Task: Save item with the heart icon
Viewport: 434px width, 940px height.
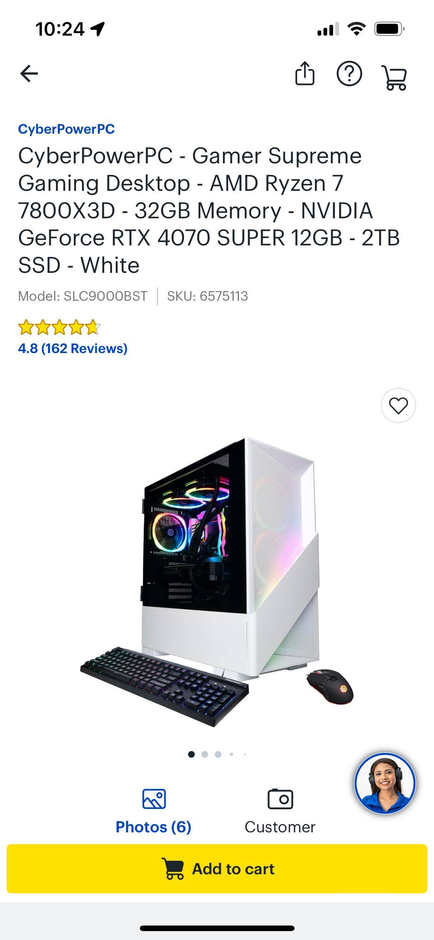Action: [398, 405]
